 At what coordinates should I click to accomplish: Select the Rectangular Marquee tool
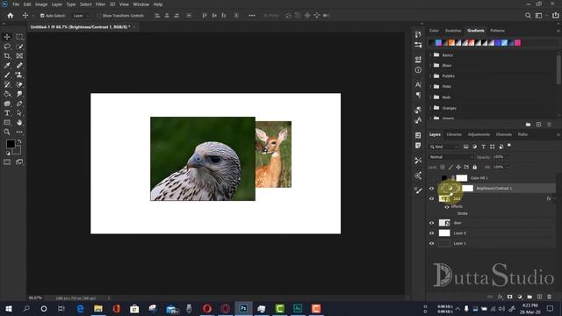pos(19,37)
